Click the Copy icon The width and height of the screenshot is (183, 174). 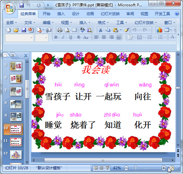coord(108,30)
